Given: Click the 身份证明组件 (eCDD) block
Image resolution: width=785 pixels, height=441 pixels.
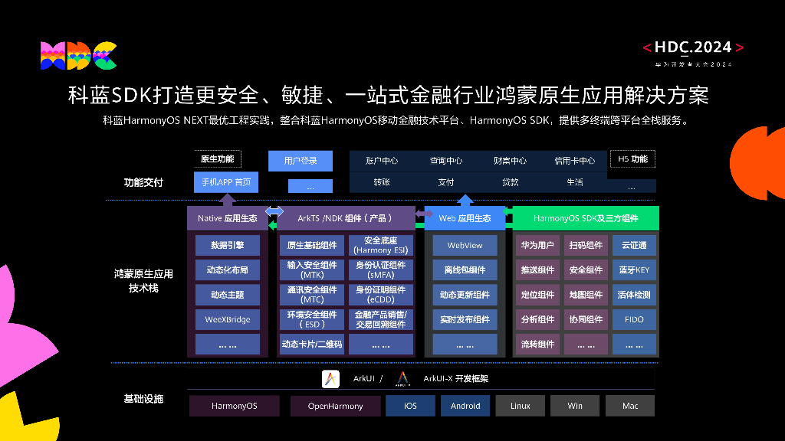Looking at the screenshot, I should 381,295.
